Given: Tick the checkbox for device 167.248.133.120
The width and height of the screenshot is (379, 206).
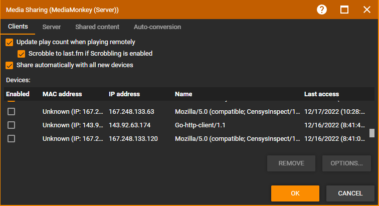Looking at the screenshot, I should (11, 138).
